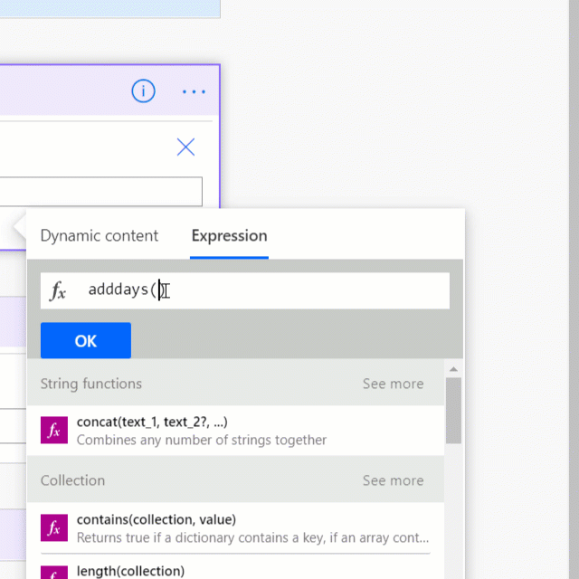Image resolution: width=579 pixels, height=579 pixels.
Task: Insert the contains(collection, value) function
Action: (235, 528)
